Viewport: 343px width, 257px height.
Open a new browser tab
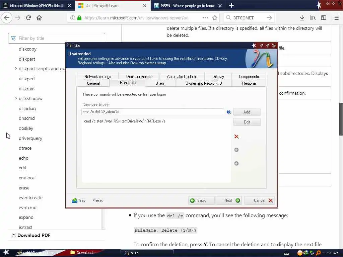(x=231, y=5)
